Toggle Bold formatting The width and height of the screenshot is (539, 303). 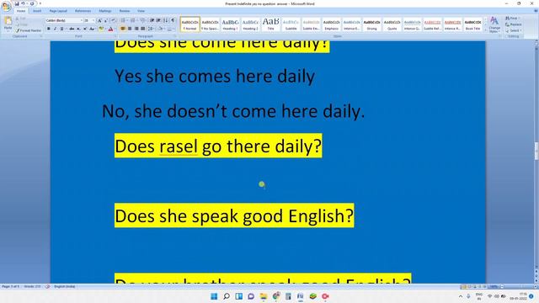(x=49, y=29)
